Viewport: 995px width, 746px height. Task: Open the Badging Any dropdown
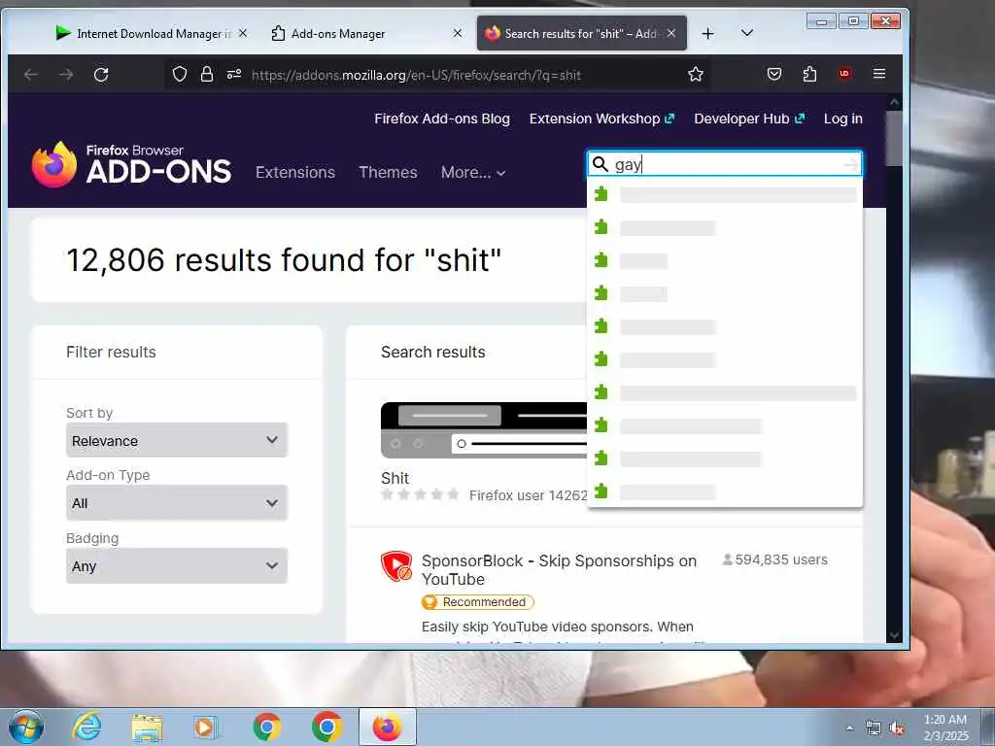click(177, 566)
